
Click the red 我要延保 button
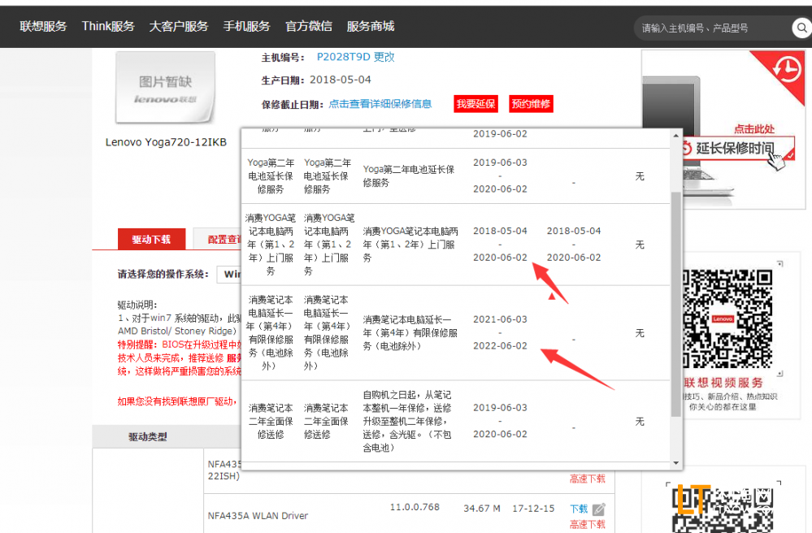coord(475,104)
